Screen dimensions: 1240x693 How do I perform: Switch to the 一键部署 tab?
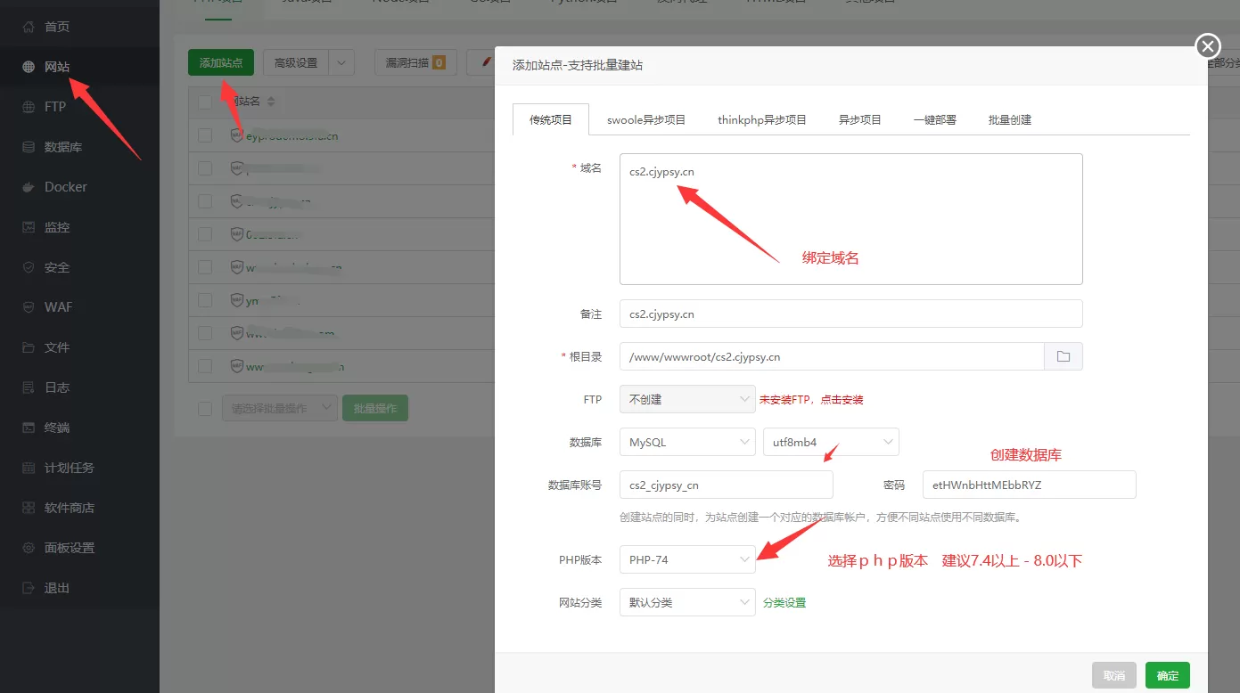coord(935,119)
